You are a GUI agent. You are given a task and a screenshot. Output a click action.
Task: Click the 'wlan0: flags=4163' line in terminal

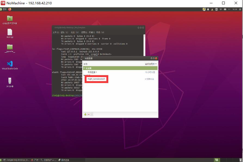67,72
